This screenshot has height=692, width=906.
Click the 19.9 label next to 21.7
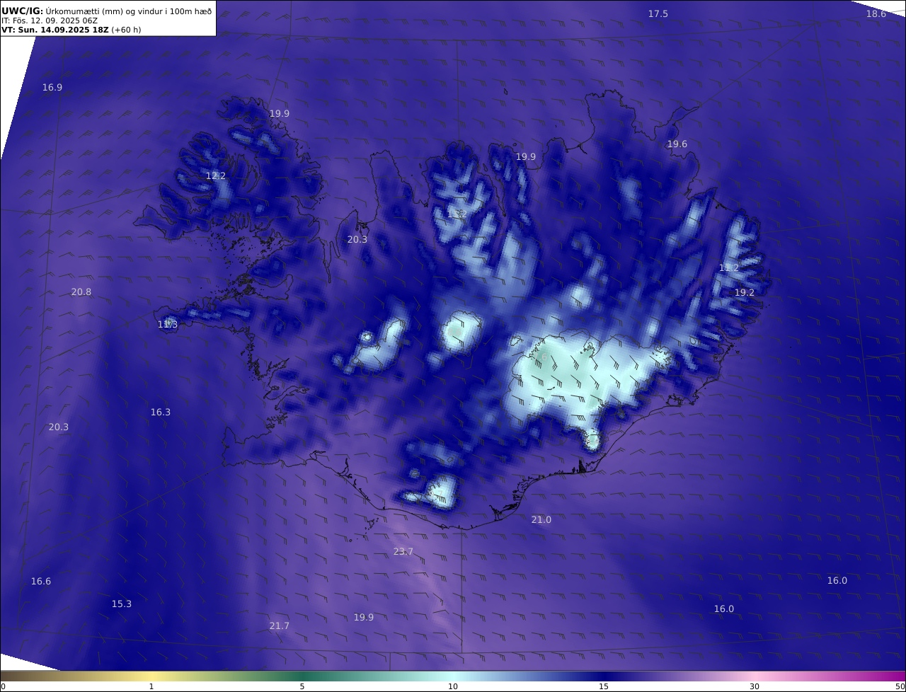[x=364, y=617]
